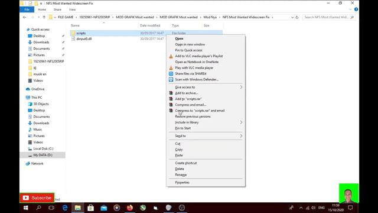Choose Copy from the context menu
The height and width of the screenshot is (213, 378).
pyautogui.click(x=178, y=150)
